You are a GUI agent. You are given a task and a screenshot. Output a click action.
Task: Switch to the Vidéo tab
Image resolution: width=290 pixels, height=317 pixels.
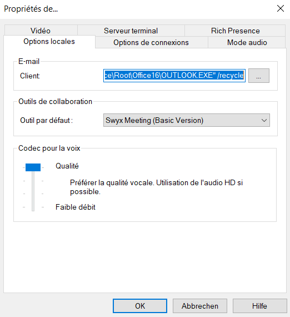click(x=41, y=31)
